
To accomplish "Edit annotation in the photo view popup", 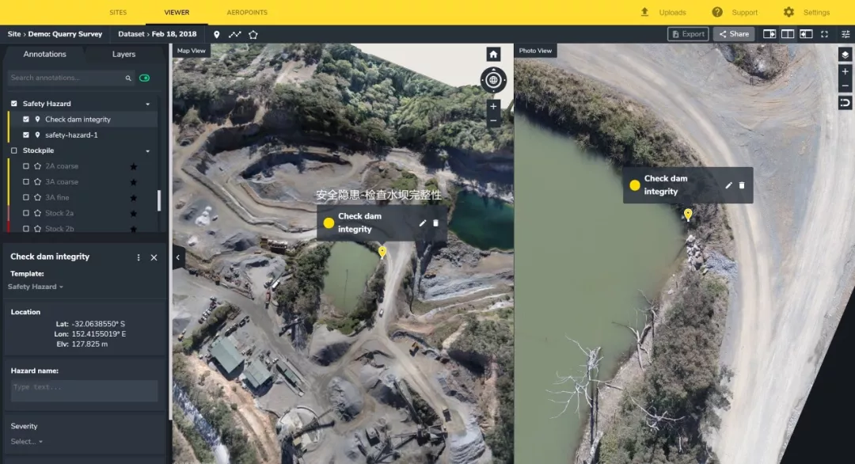I will [728, 185].
